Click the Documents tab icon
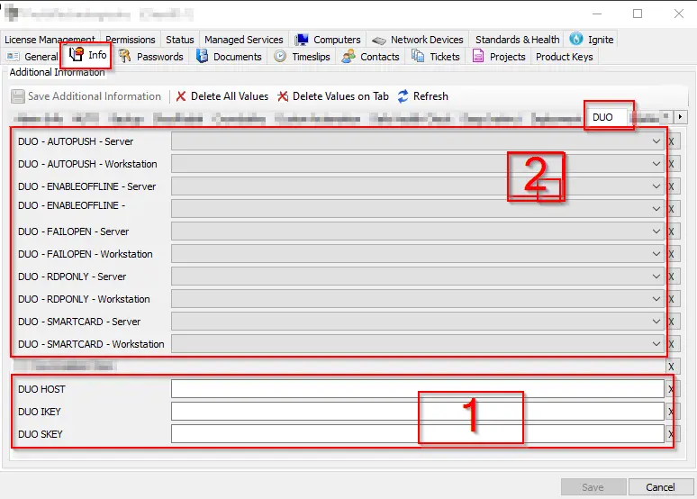 coord(203,56)
